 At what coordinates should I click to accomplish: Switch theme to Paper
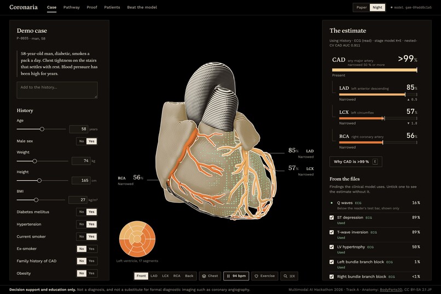click(362, 7)
